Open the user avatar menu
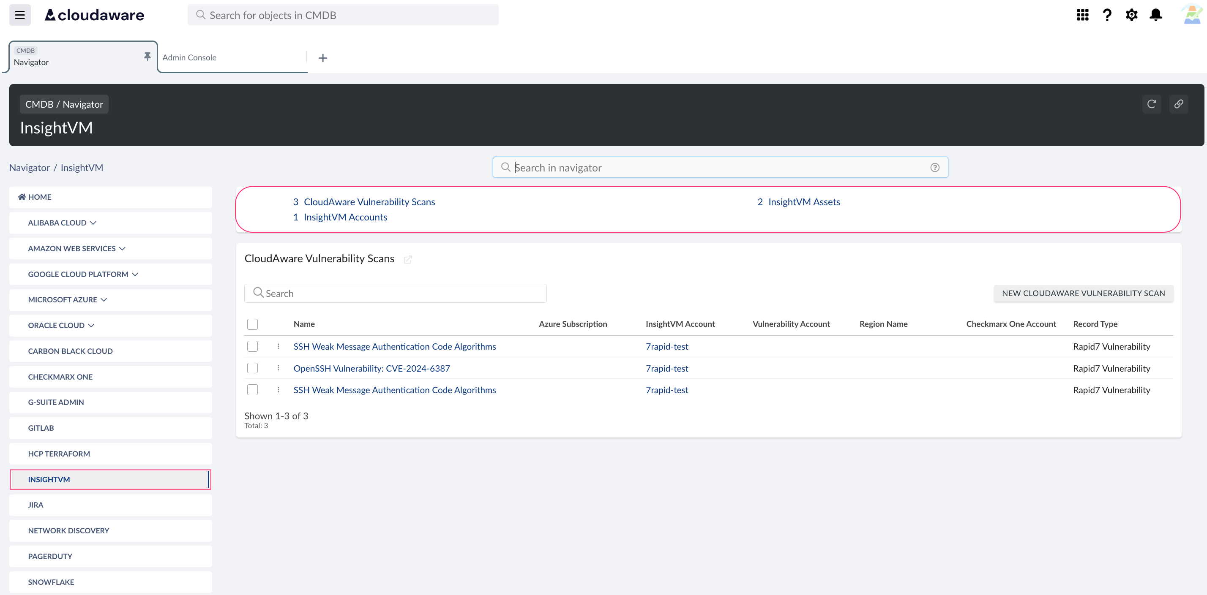The height and width of the screenshot is (595, 1207). 1191,15
